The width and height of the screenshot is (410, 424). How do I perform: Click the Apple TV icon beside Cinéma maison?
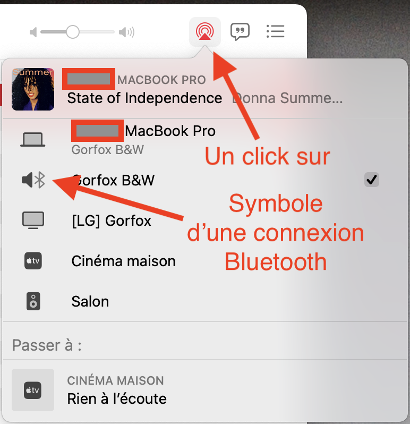(33, 261)
